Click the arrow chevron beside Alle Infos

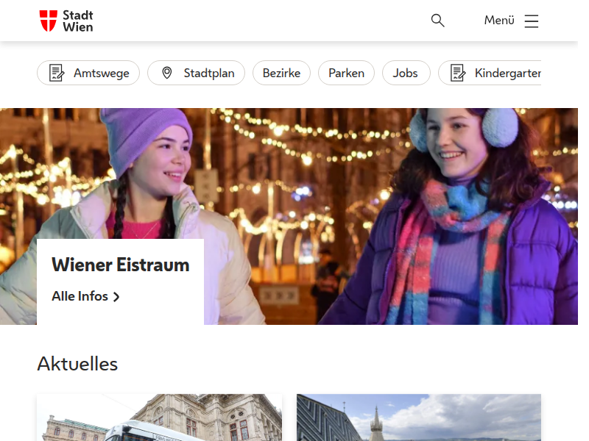[x=116, y=297]
